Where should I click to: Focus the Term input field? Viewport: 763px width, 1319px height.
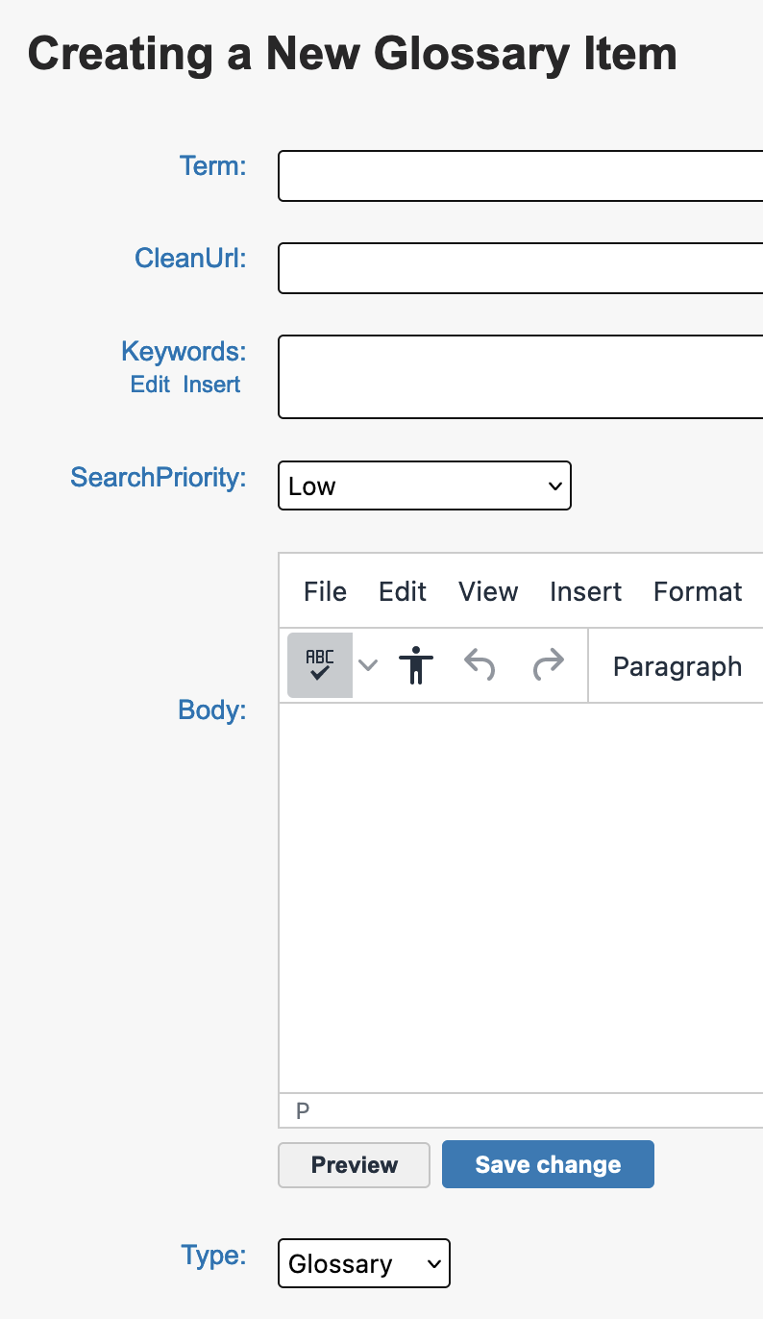(x=521, y=176)
